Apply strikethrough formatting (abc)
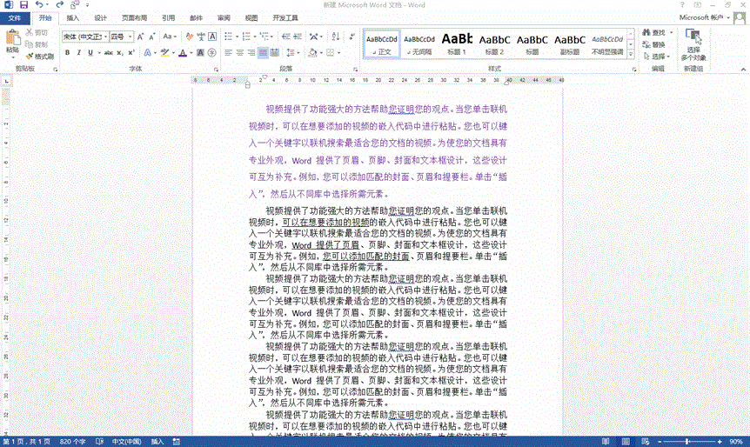750x447 pixels. pos(108,53)
